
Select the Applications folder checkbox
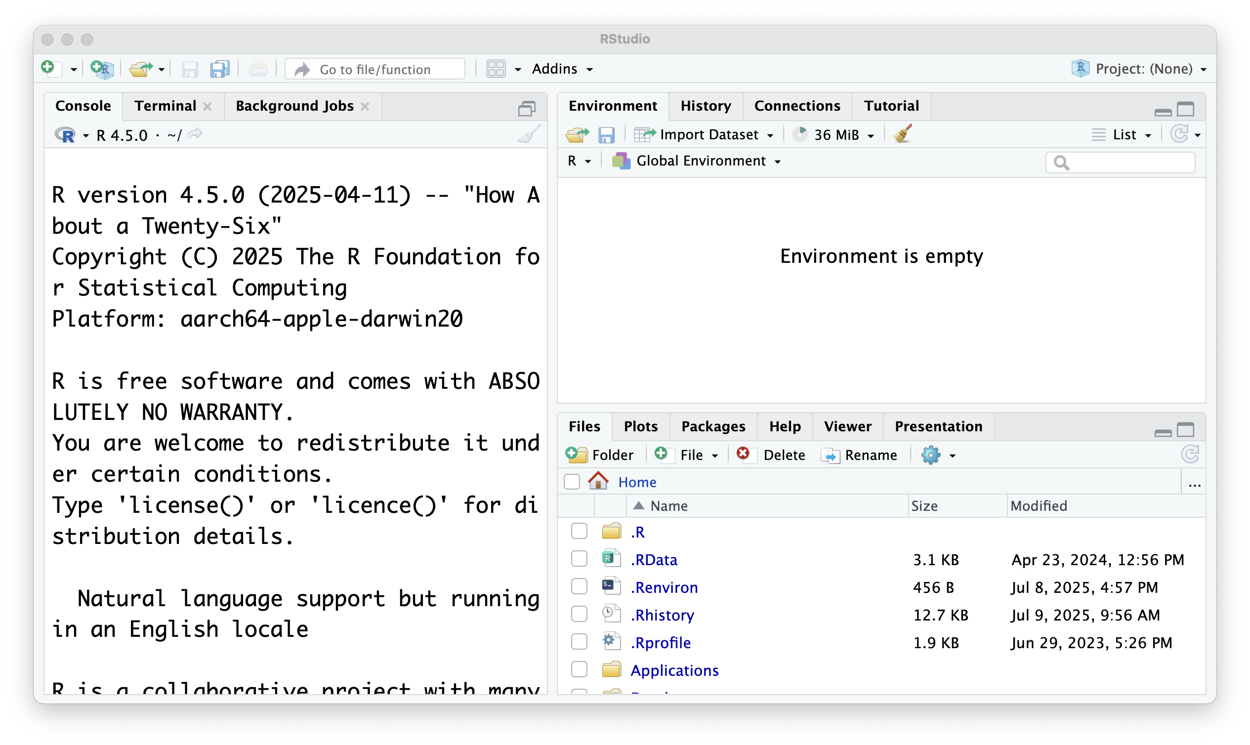point(579,669)
